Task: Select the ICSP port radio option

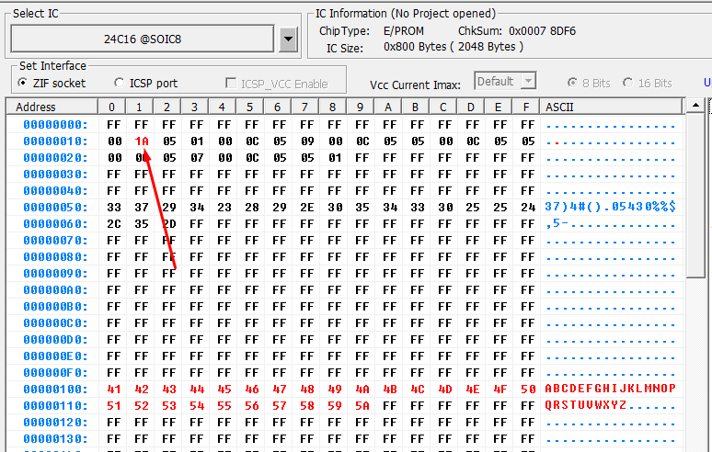Action: tap(120, 83)
